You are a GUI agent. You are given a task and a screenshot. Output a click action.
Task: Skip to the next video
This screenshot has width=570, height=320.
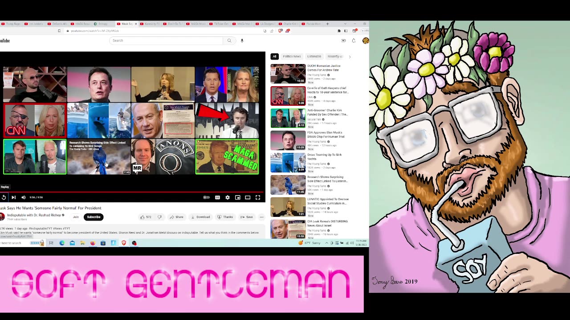[x=13, y=197]
